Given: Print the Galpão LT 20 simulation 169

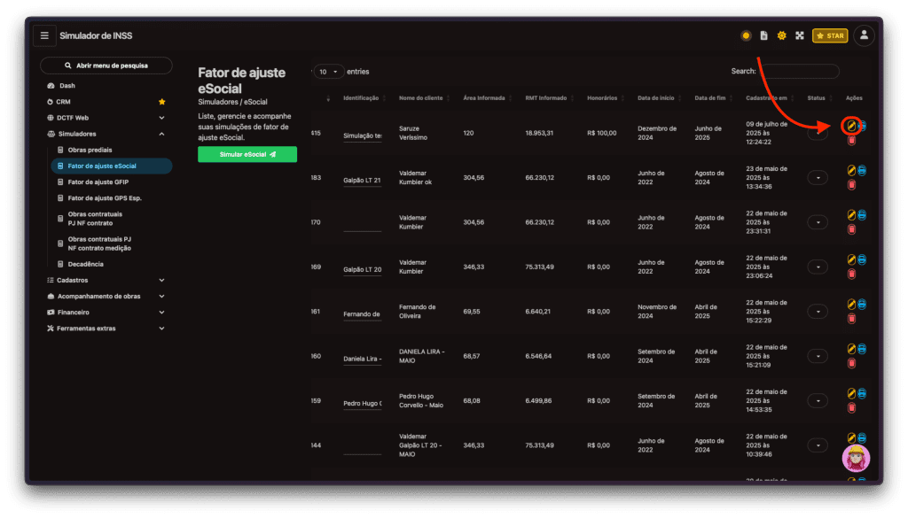Looking at the screenshot, I should pyautogui.click(x=862, y=259).
